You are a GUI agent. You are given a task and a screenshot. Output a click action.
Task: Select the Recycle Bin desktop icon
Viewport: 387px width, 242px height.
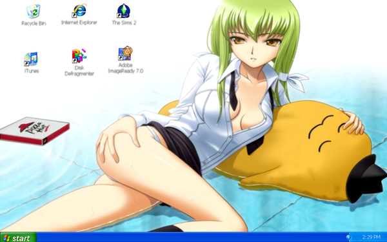click(x=34, y=12)
